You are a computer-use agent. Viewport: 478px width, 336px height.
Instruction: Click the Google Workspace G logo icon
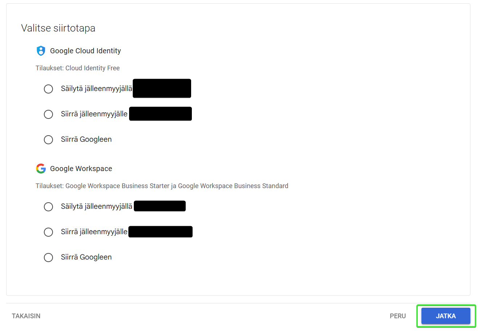41,169
